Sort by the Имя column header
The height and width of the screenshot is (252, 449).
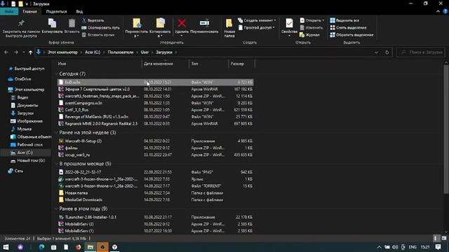(62, 64)
